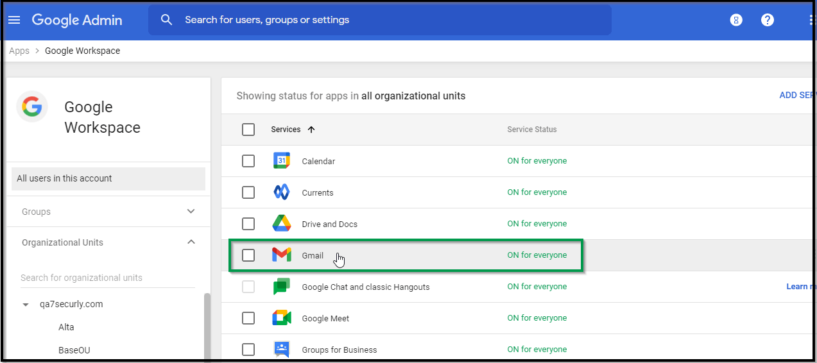Viewport: 817px width, 363px height.
Task: Toggle the select-all services checkbox
Action: point(248,130)
